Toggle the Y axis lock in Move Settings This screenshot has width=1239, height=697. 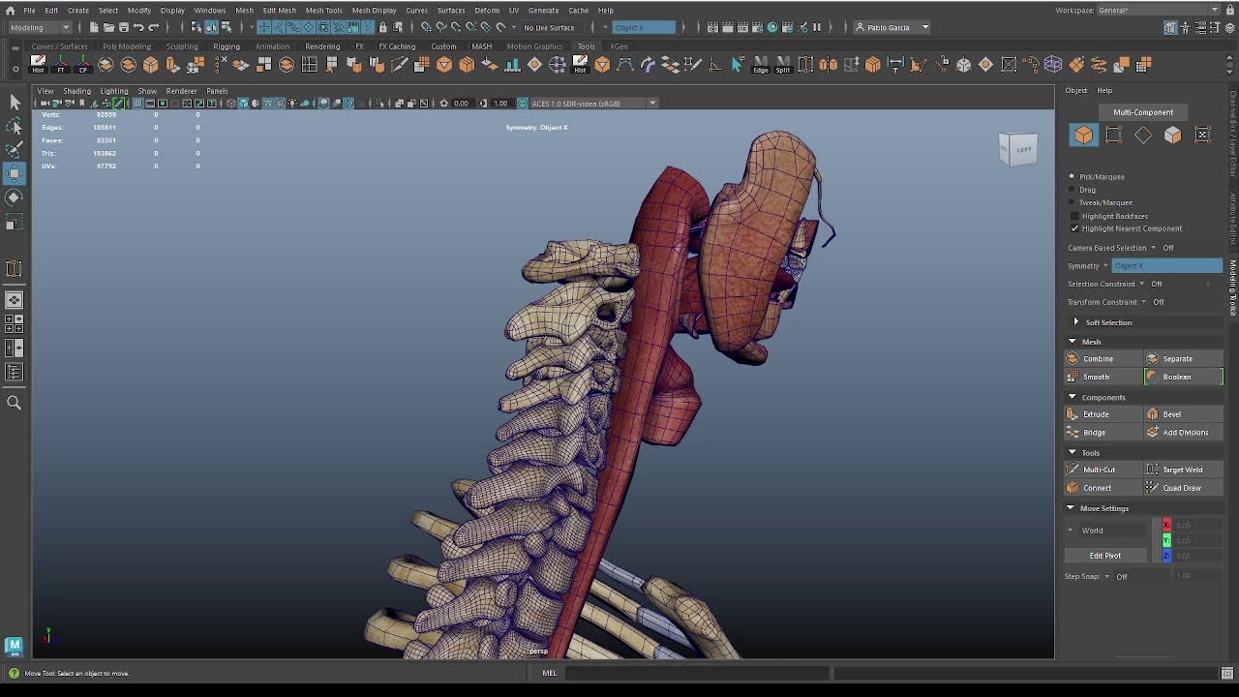coord(1166,540)
